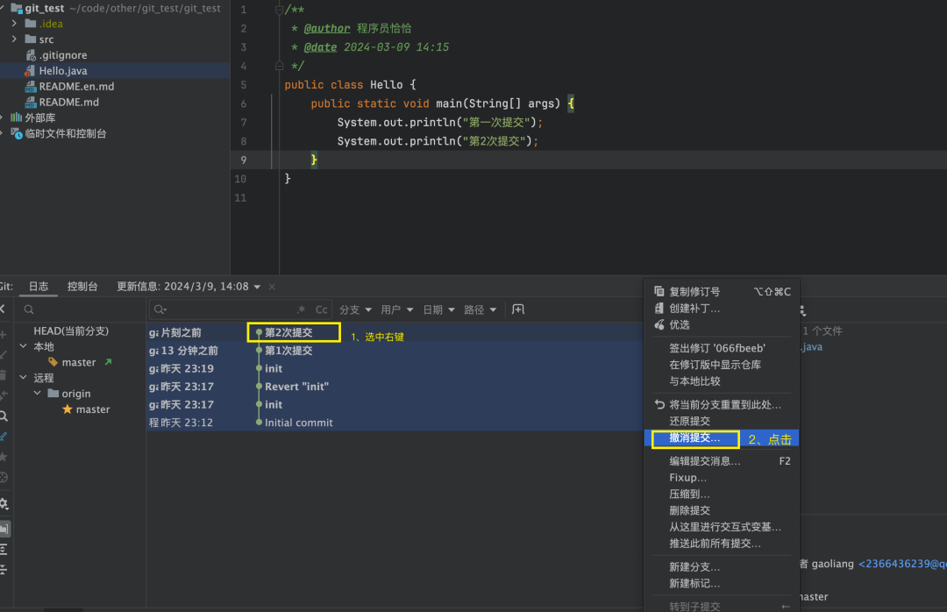Click the star favorite icon in Git sidebar
947x612 pixels.
tap(4, 457)
